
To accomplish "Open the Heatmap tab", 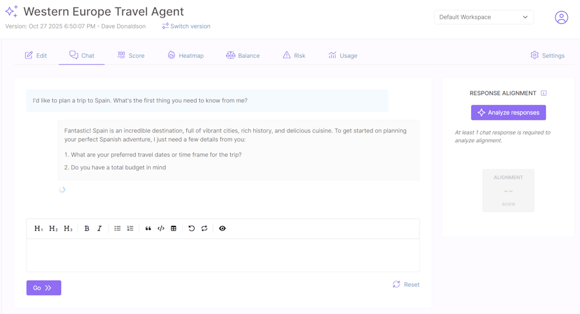I will click(186, 56).
